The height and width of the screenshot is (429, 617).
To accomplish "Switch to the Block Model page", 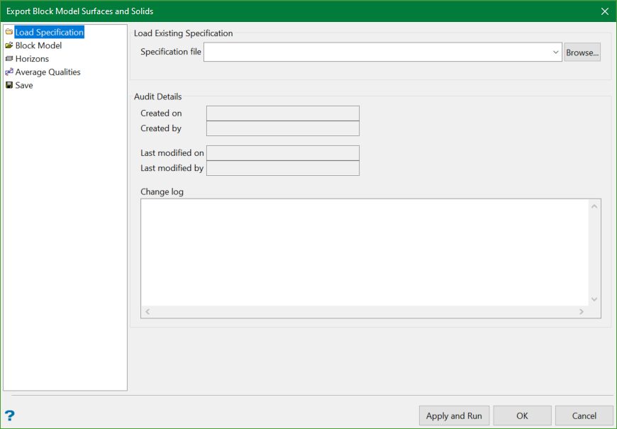I will coord(38,45).
